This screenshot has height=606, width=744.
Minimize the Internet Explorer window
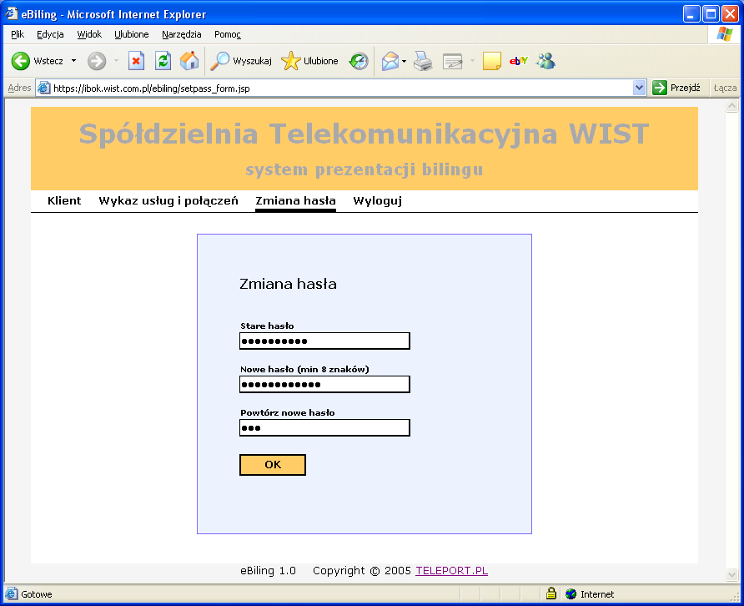tap(691, 14)
